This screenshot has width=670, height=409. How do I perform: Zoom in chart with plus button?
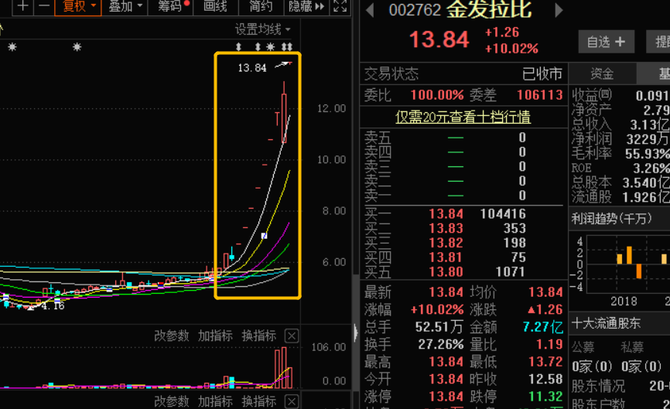pos(22,6)
